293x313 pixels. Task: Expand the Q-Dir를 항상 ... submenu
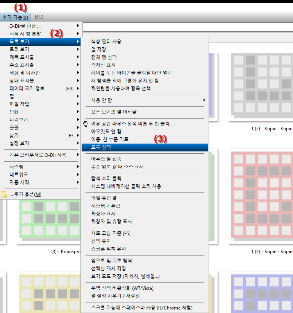tap(41, 26)
